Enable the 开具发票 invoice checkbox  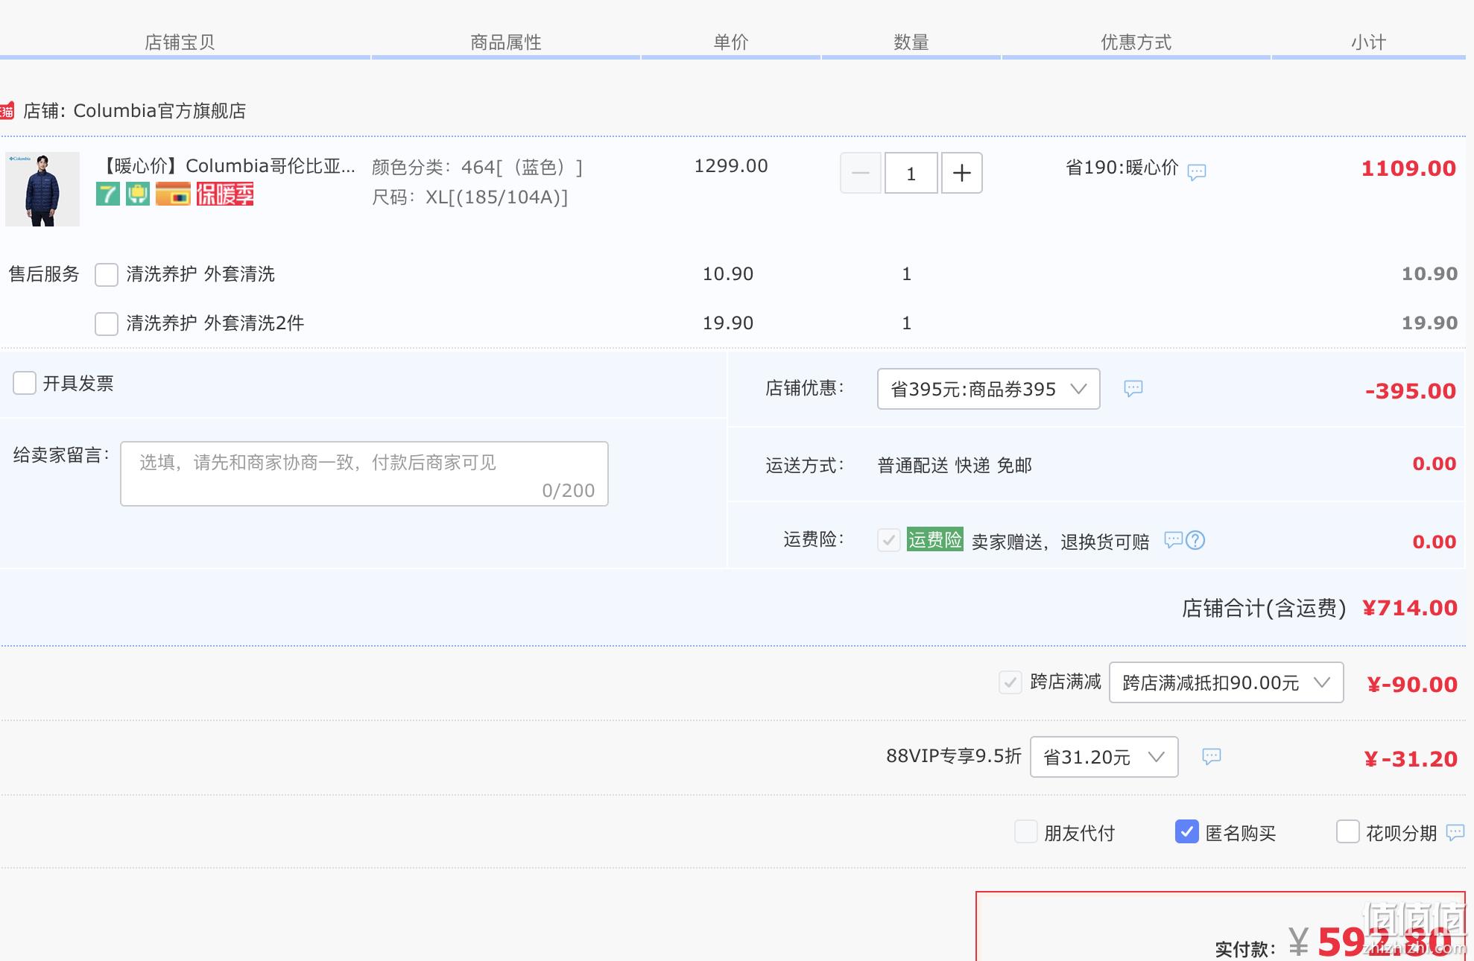[x=25, y=383]
